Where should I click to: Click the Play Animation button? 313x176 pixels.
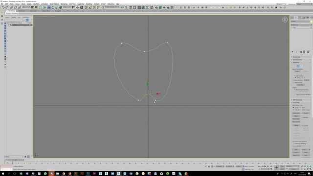(265, 166)
